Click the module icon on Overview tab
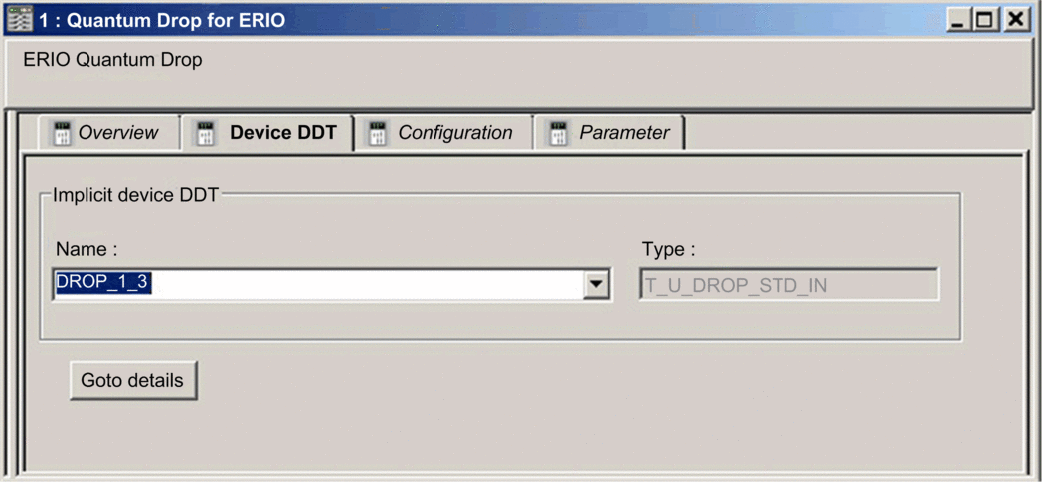1042x482 pixels. (62, 133)
